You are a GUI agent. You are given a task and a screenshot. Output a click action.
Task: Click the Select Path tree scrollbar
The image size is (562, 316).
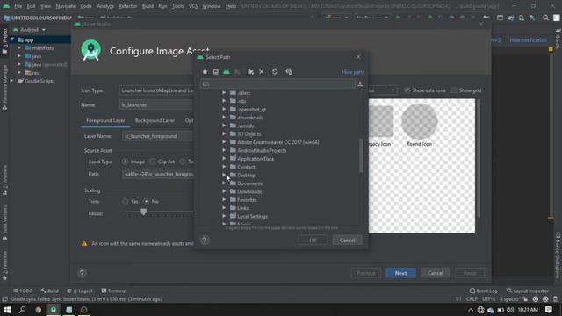click(361, 155)
